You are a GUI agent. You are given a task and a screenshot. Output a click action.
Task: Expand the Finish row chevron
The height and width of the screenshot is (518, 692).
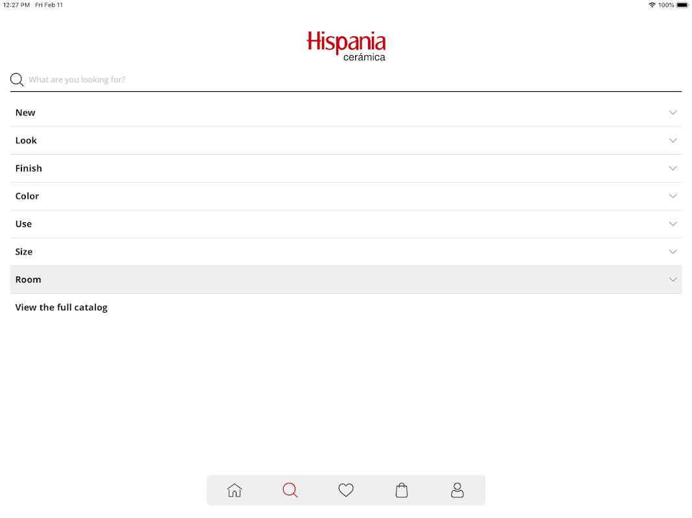(x=673, y=168)
